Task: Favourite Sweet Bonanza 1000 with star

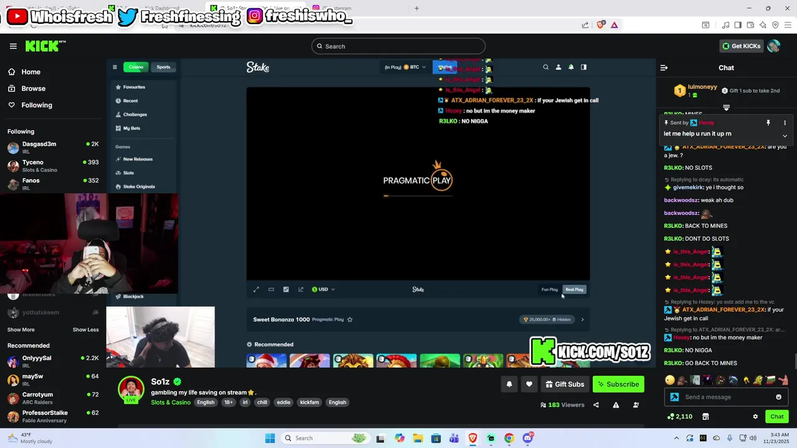Action: tap(349, 320)
